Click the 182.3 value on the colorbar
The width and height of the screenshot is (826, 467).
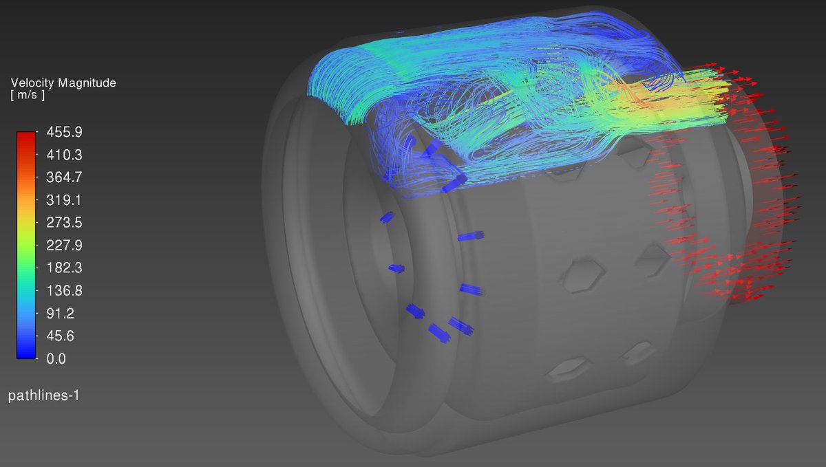coord(64,268)
